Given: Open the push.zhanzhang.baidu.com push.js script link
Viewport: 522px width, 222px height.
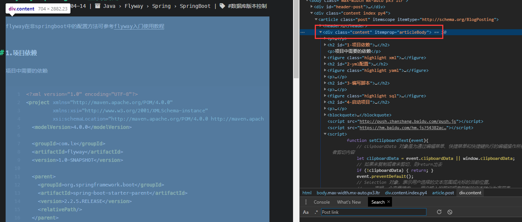Looking at the screenshot, I should coord(408,121).
